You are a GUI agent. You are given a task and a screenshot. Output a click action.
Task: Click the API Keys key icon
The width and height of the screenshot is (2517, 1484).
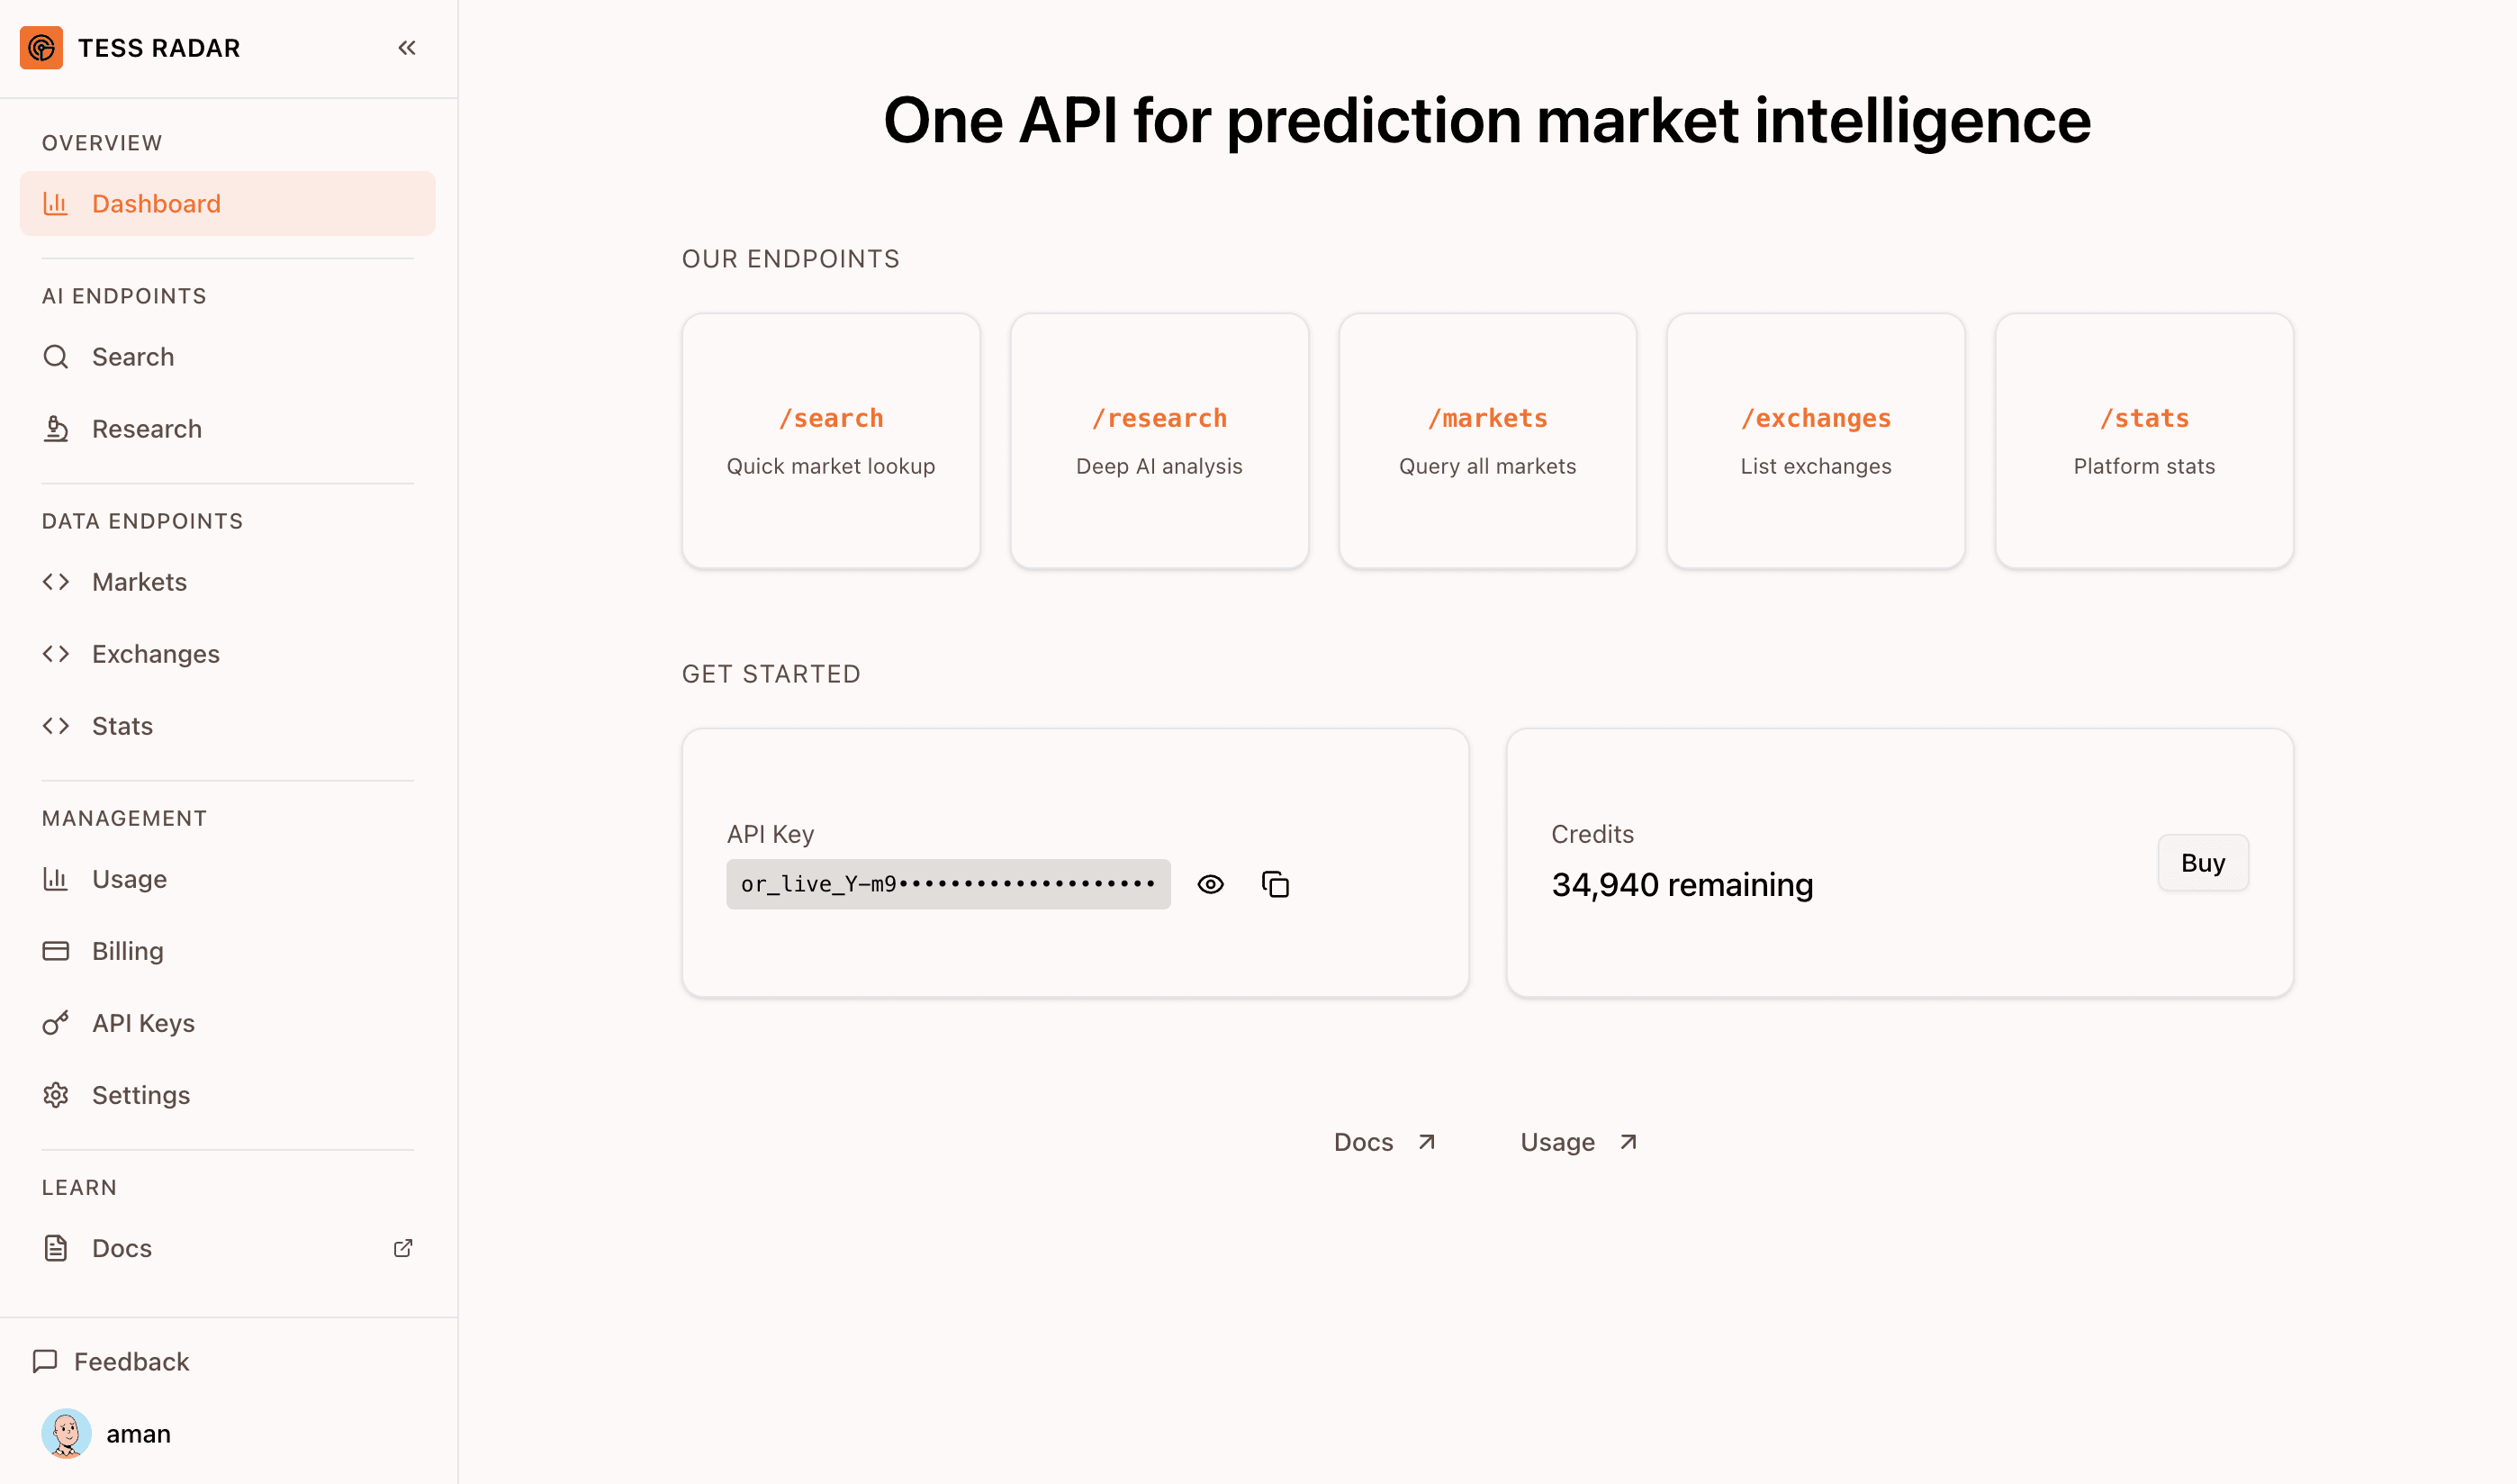click(56, 1023)
